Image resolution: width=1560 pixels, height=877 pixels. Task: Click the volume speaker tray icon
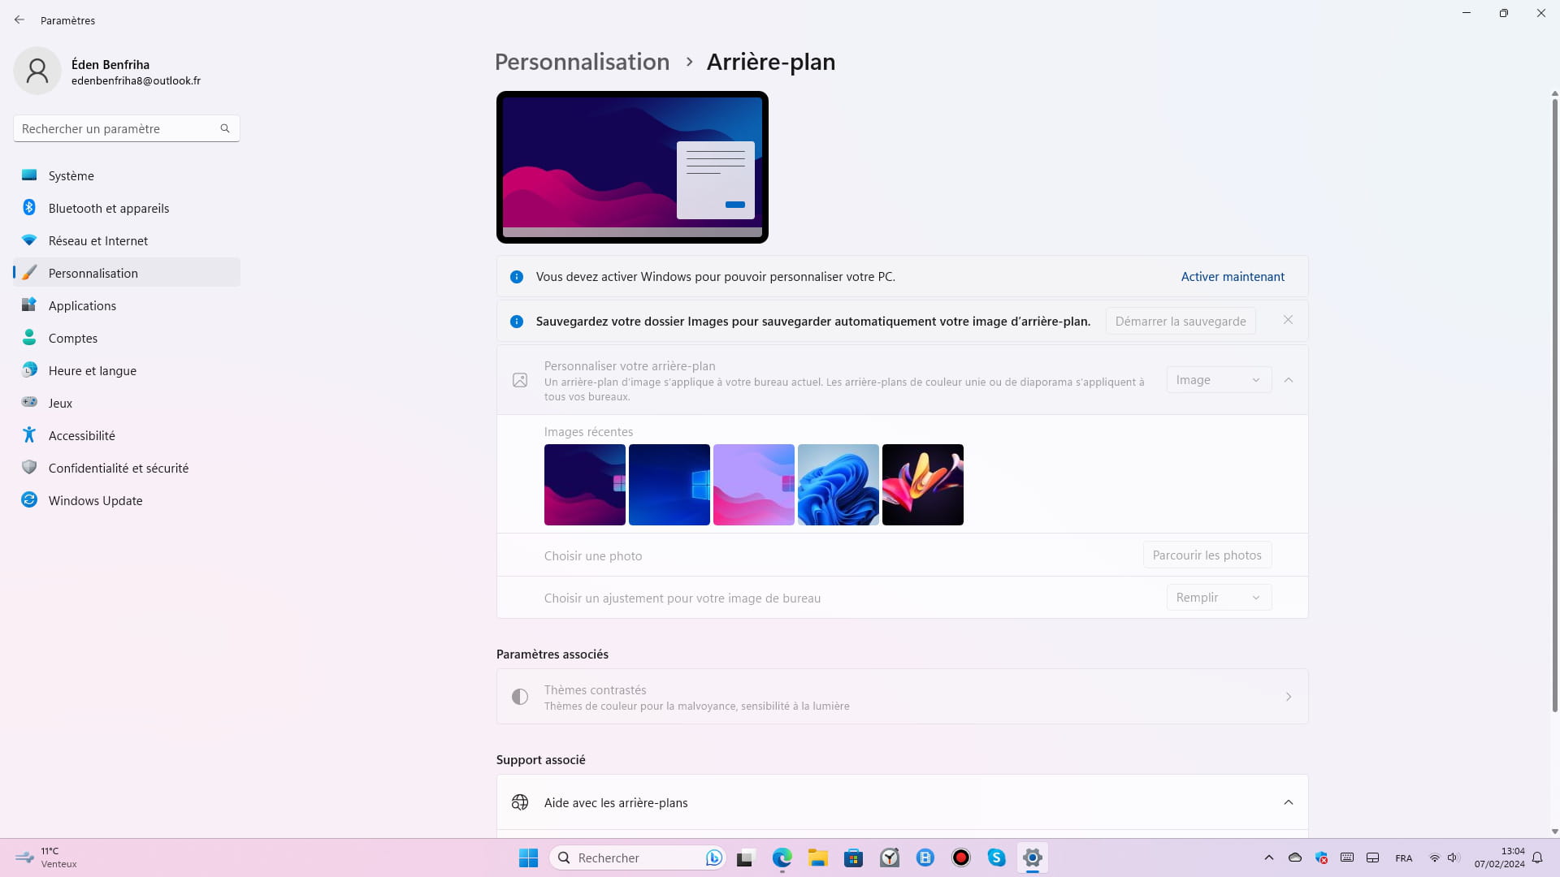[x=1454, y=858]
